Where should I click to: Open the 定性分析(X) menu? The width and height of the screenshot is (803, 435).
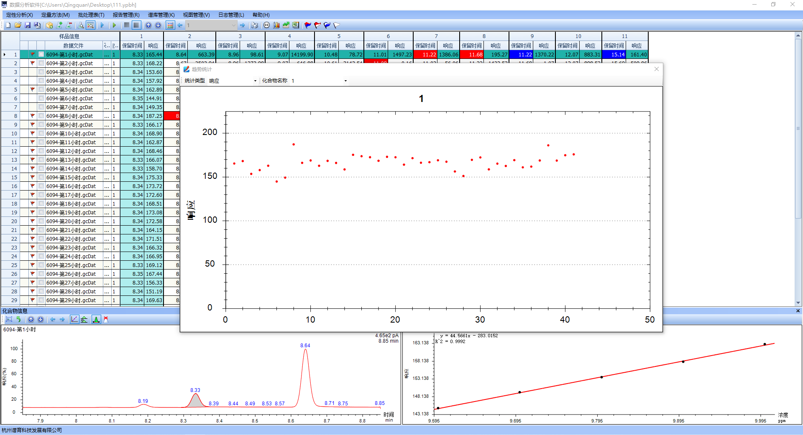19,15
